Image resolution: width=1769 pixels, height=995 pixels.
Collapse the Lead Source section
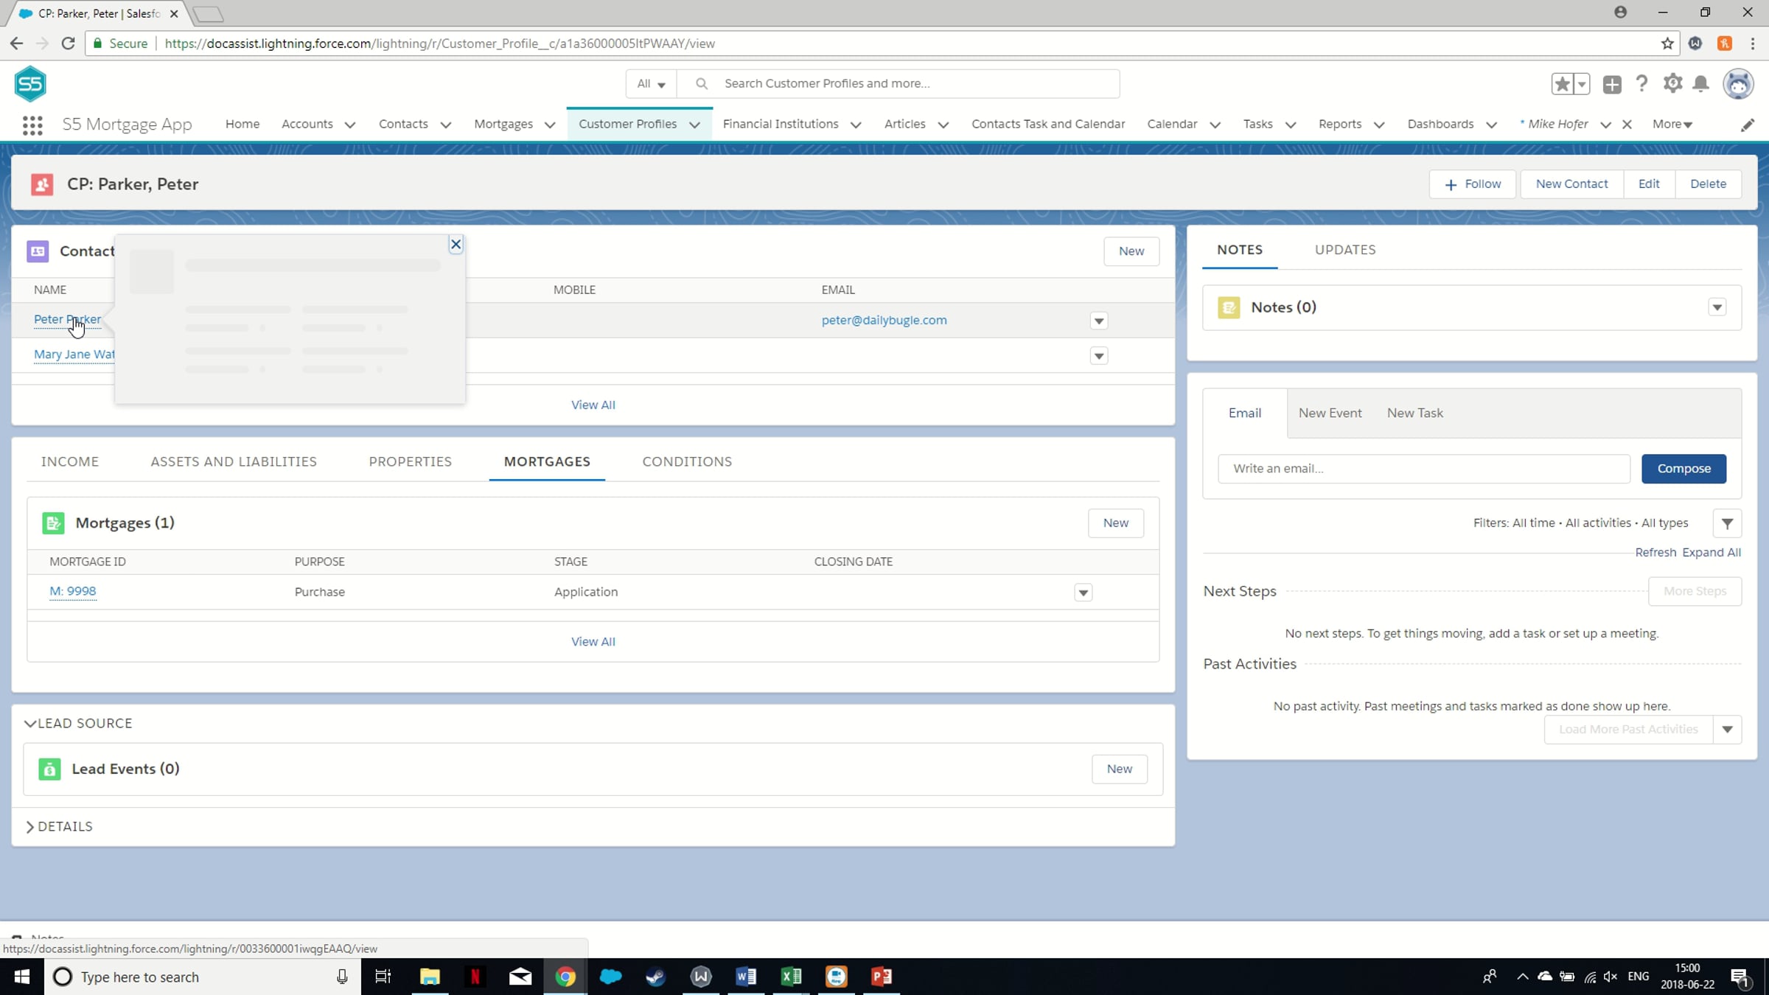[x=30, y=723]
